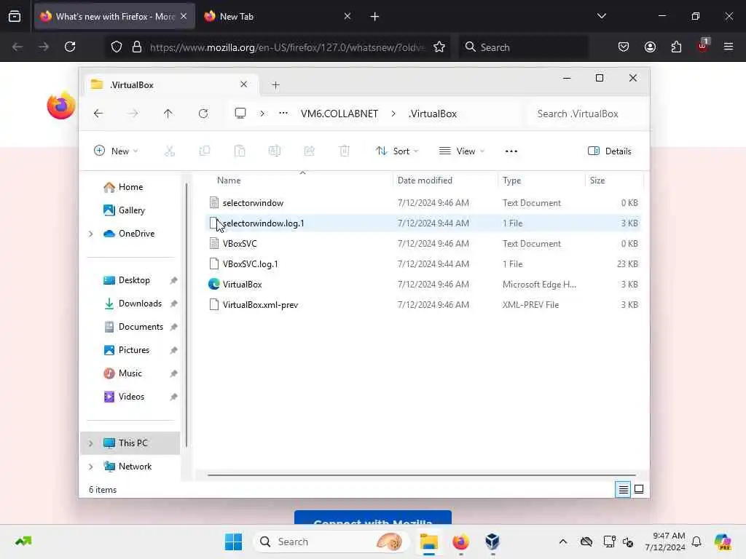The image size is (746, 559).
Task: Reload the Firefox page
Action: click(x=70, y=47)
